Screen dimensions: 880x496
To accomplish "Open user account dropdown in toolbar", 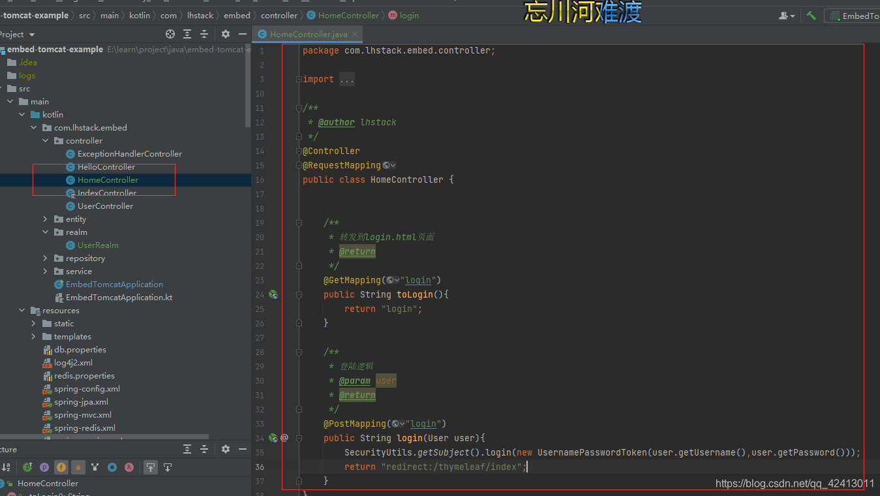I will coord(787,16).
